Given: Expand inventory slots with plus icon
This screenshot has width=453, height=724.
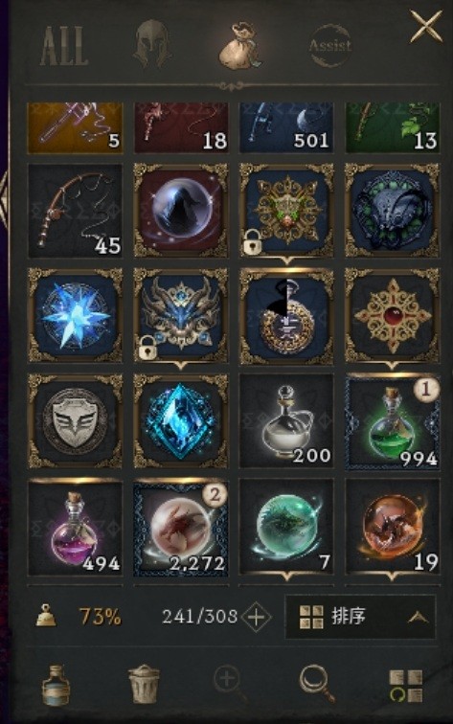Looking at the screenshot, I should click(257, 617).
